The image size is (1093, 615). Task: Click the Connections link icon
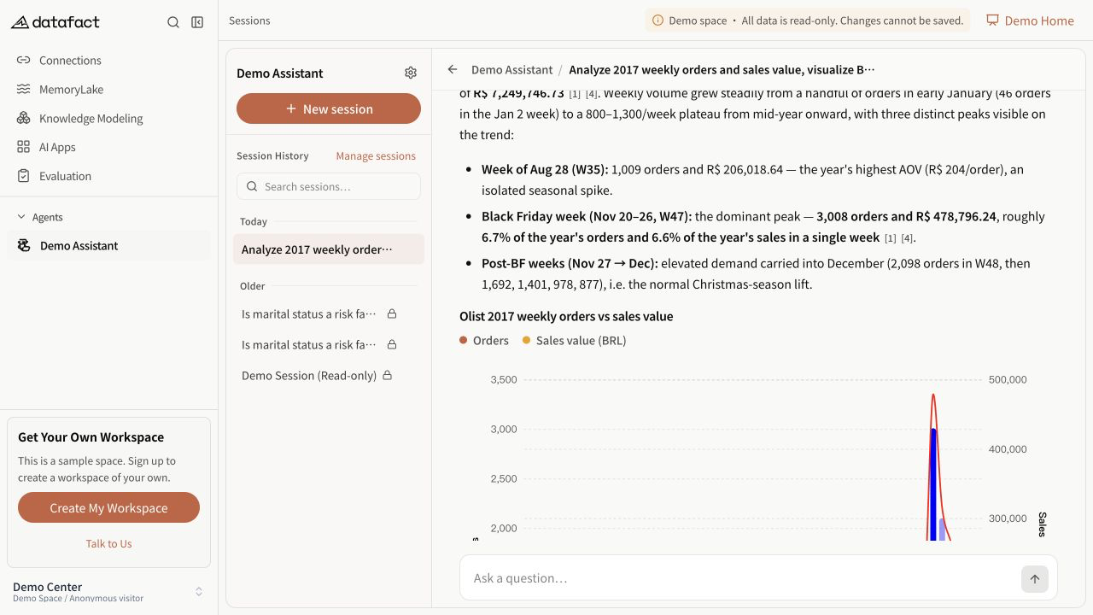(x=23, y=61)
